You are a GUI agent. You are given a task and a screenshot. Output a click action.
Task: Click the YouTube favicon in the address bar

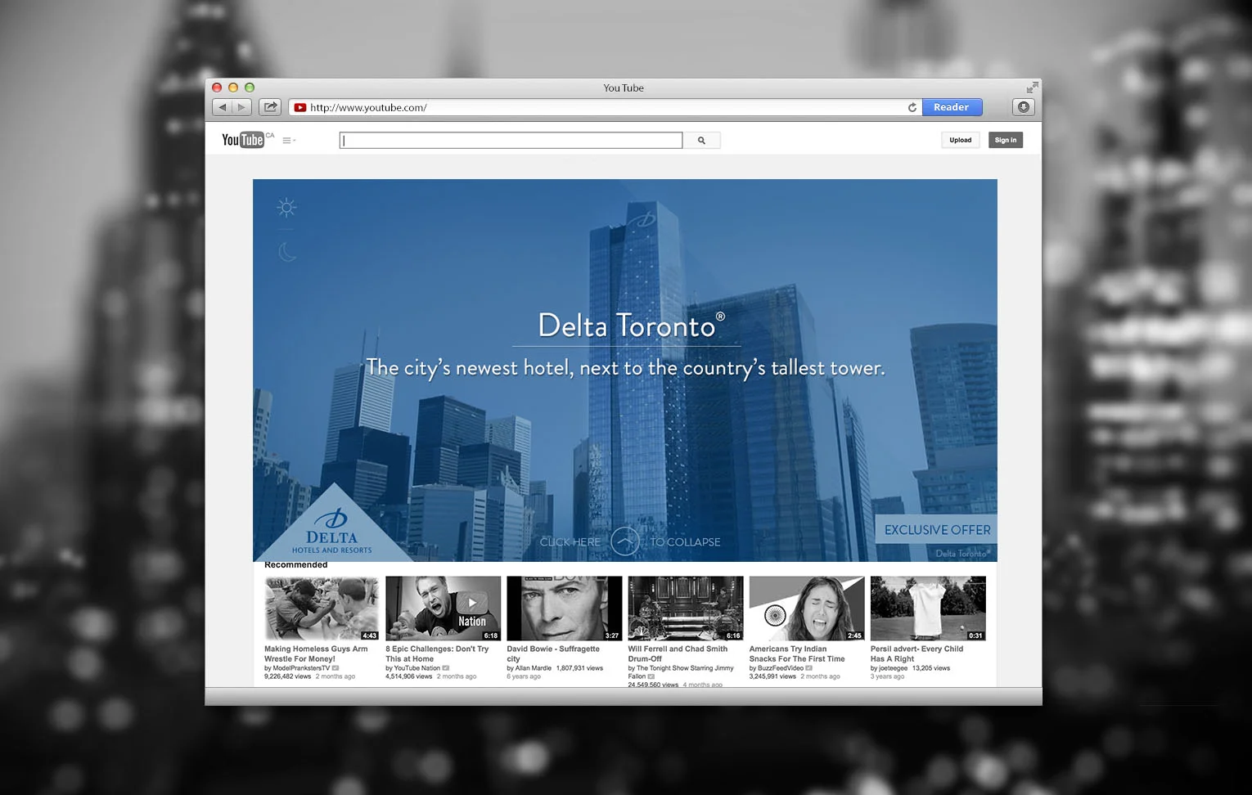pos(300,107)
